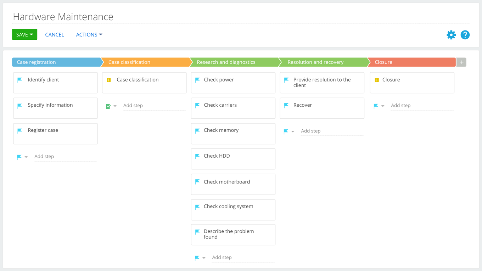Click the flag icon on Check power
This screenshot has height=271, width=482.
coord(197,80)
